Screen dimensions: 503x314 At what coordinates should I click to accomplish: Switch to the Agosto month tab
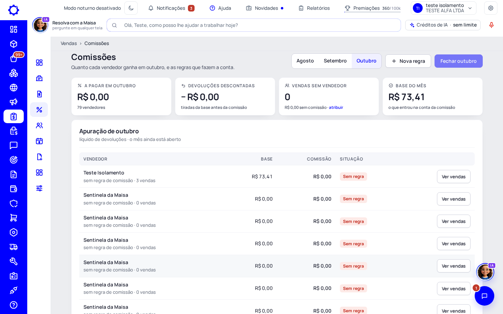click(305, 61)
